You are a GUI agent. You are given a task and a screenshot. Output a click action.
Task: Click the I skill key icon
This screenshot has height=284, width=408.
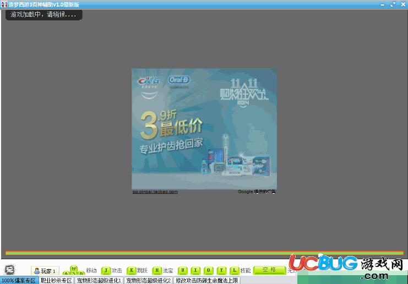coord(195,270)
